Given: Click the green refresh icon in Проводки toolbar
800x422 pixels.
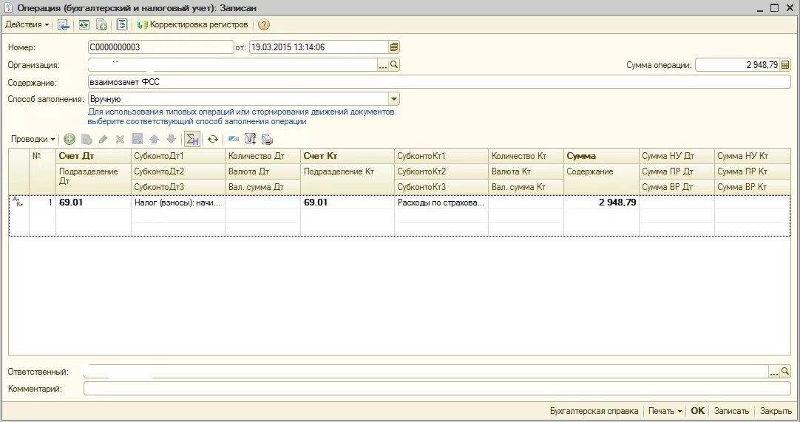Looking at the screenshot, I should click(213, 139).
